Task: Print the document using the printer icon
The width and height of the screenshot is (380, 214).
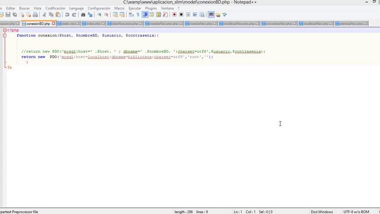Action: (36, 15)
